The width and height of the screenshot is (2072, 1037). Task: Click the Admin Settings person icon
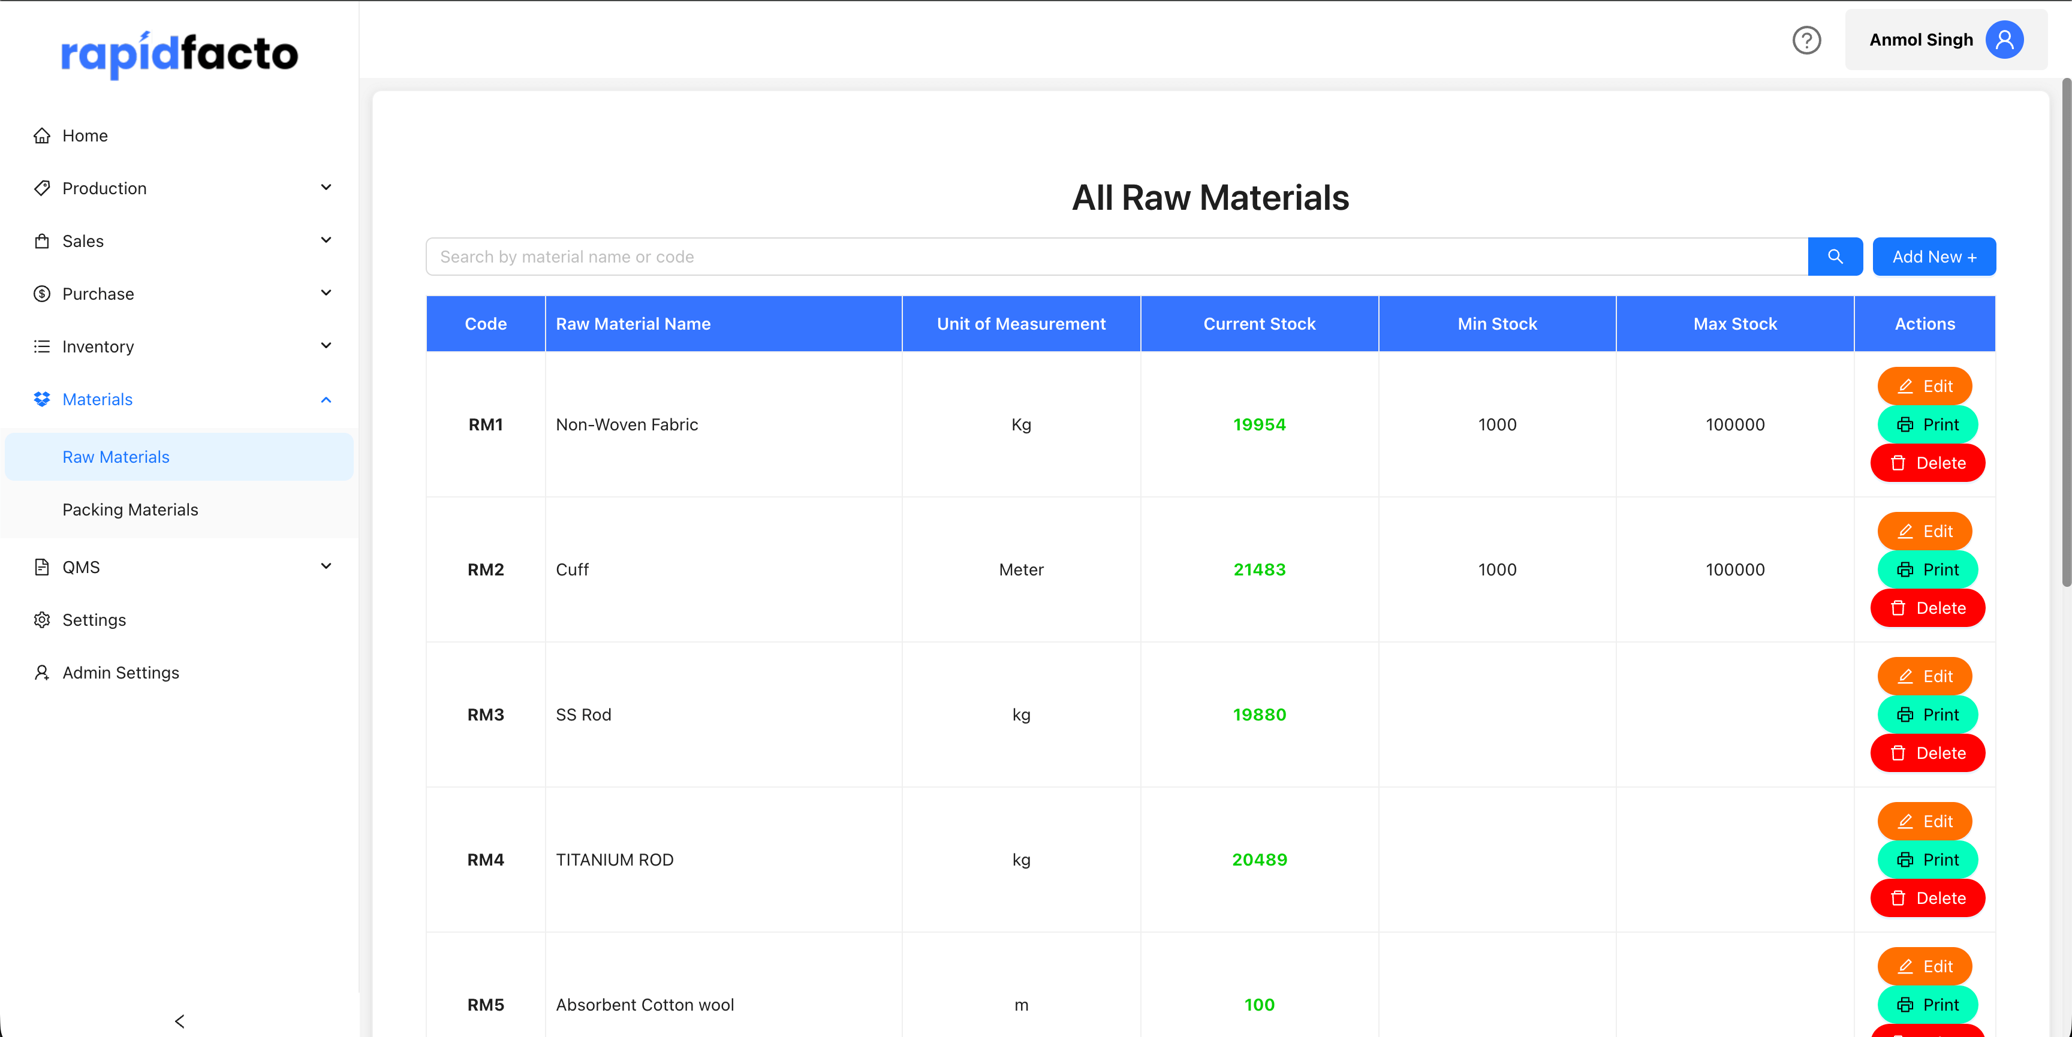43,673
